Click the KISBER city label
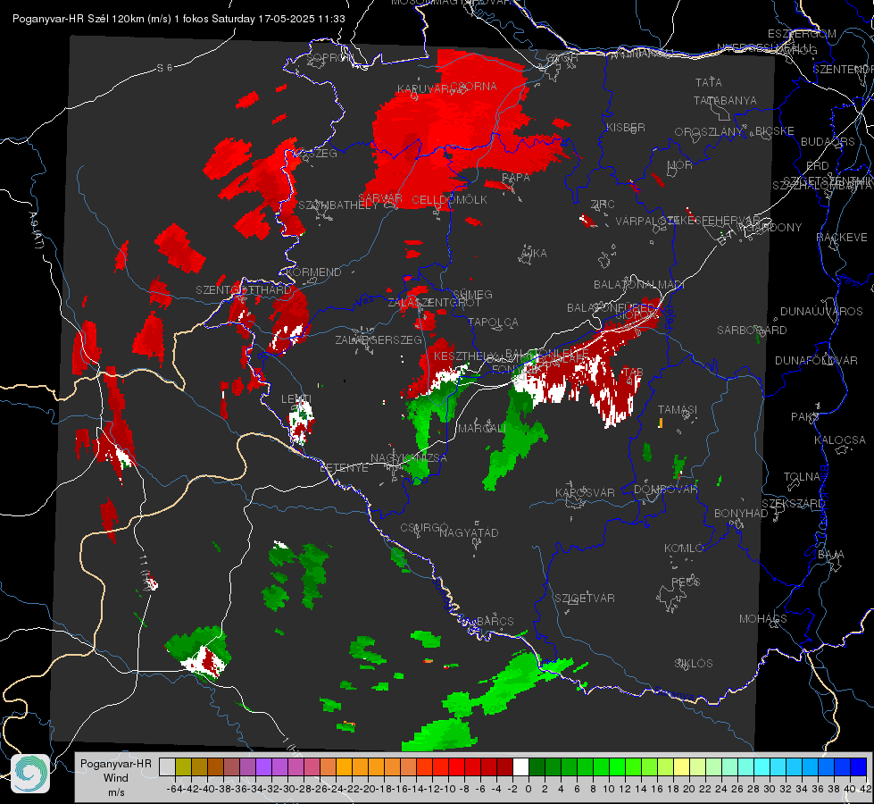This screenshot has width=874, height=804. pyautogui.click(x=626, y=127)
